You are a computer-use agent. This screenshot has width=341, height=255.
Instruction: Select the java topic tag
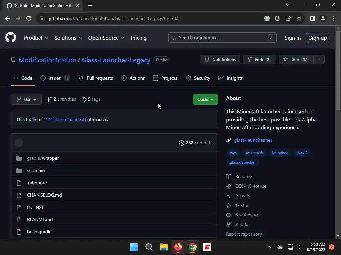(233, 153)
